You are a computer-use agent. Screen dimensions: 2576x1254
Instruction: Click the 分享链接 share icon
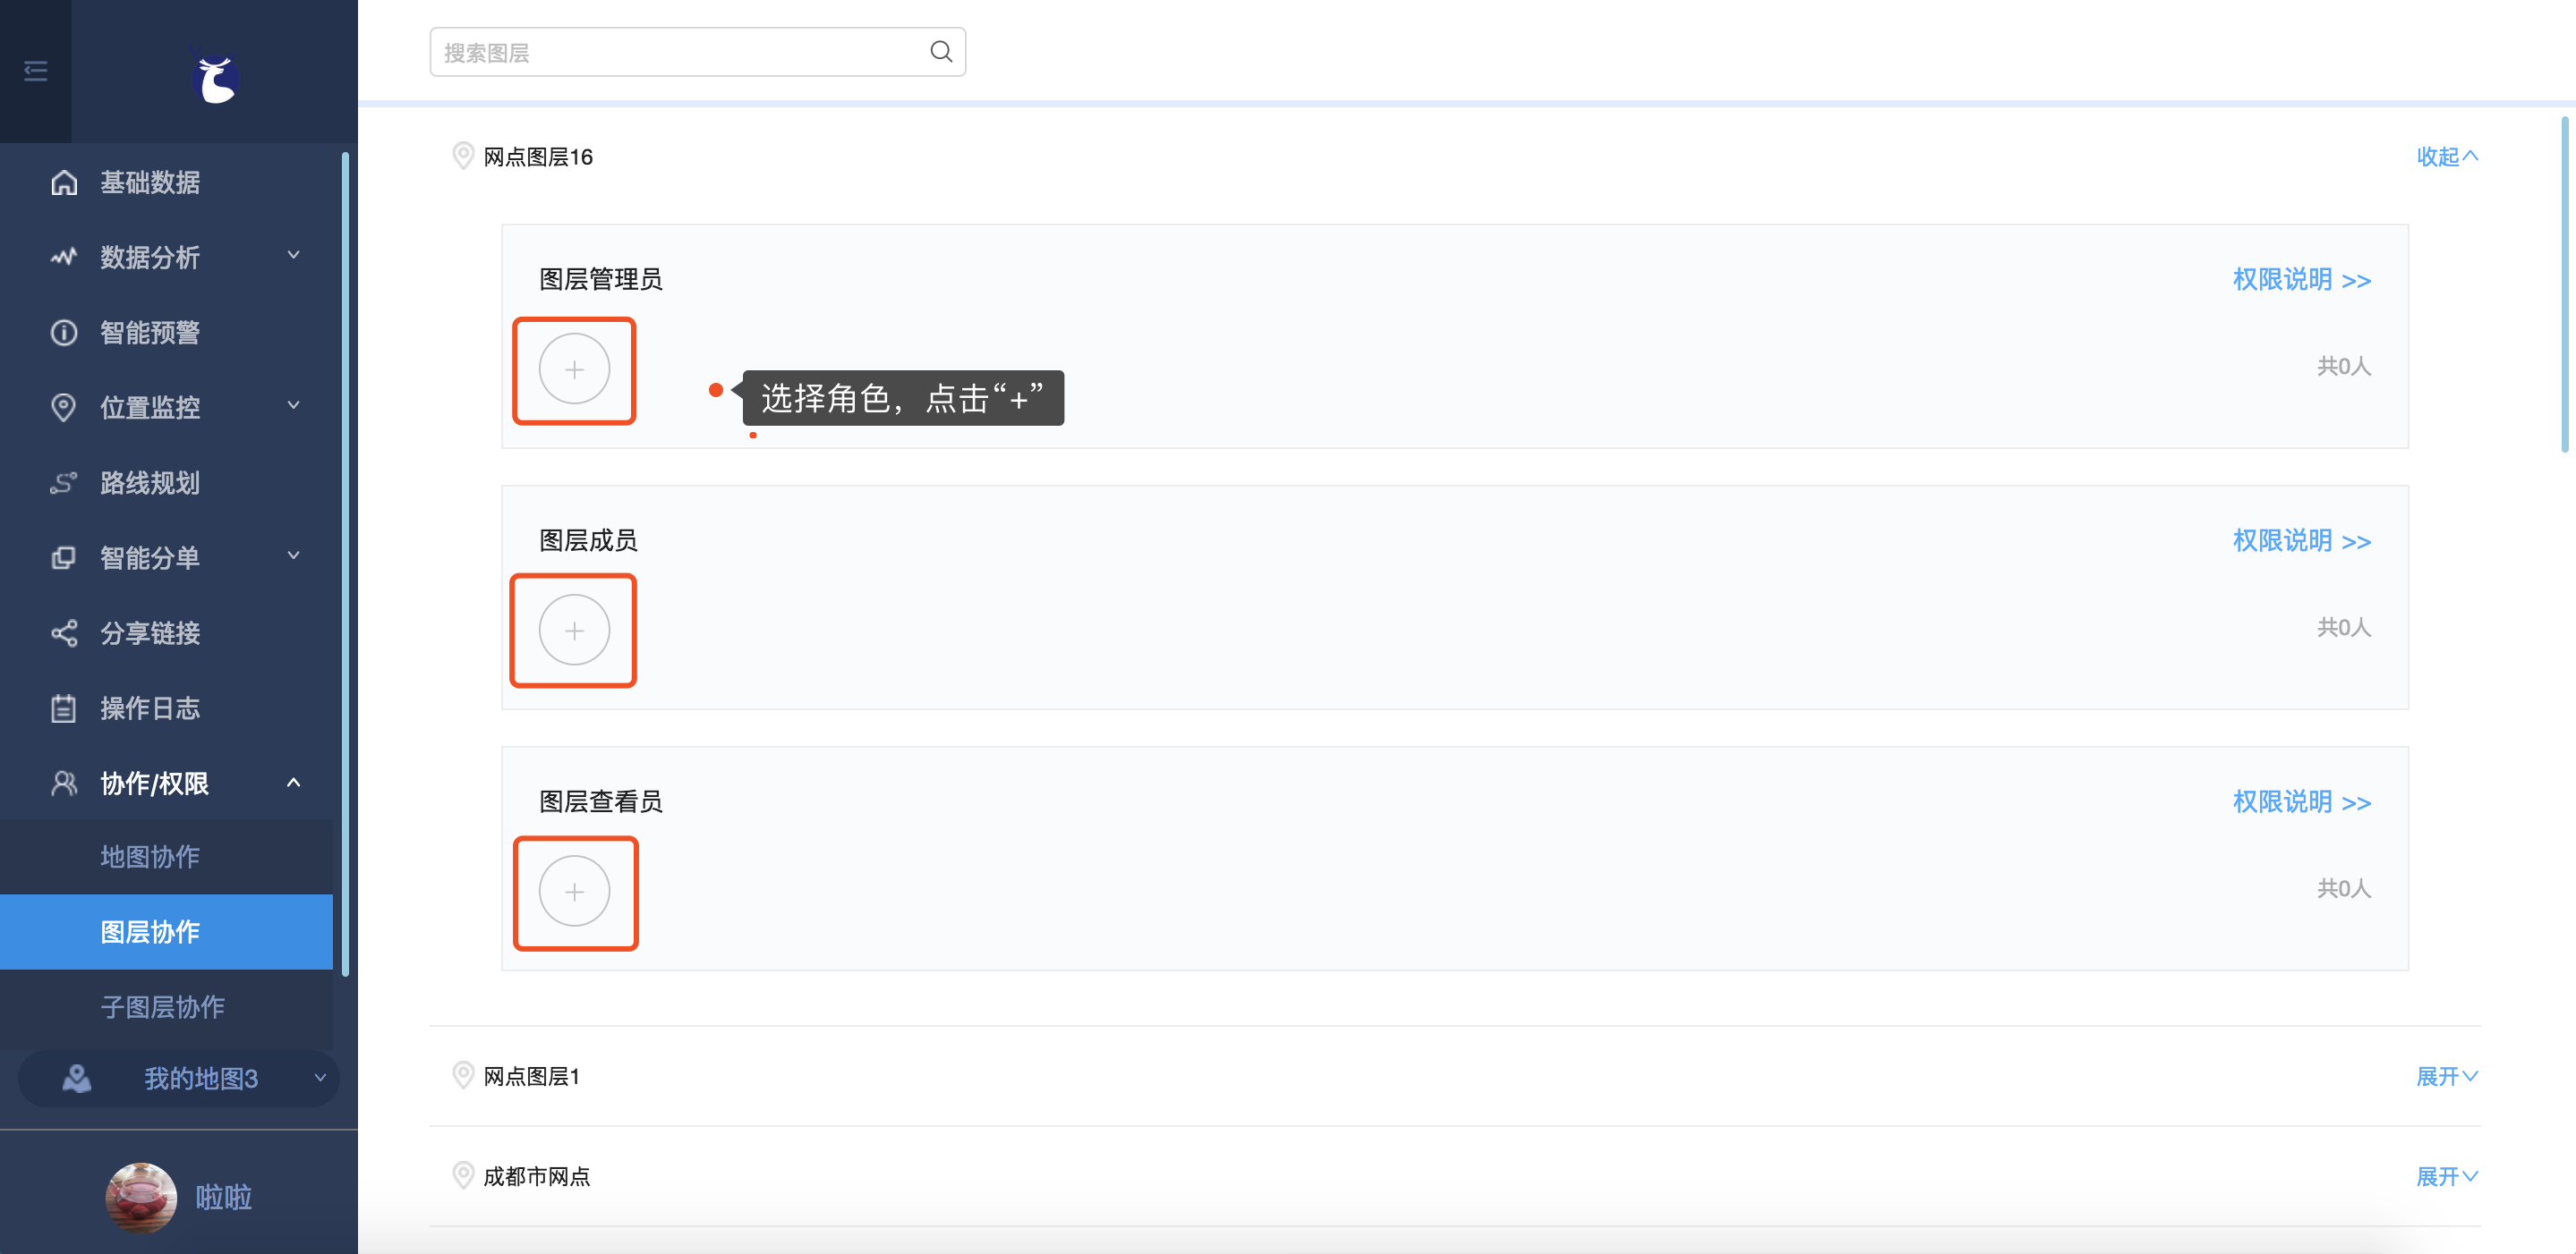[x=64, y=632]
